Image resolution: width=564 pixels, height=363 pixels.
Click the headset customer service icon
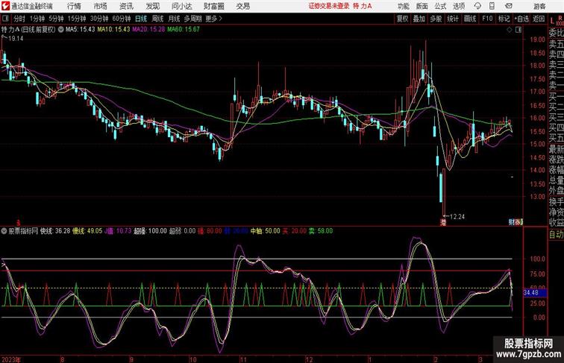click(477, 6)
